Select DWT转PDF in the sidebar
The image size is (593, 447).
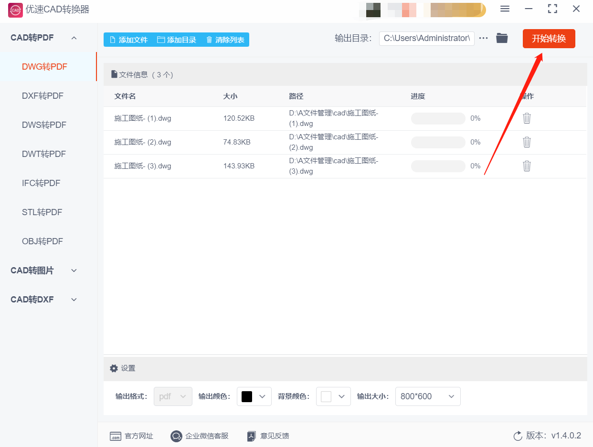tap(43, 154)
